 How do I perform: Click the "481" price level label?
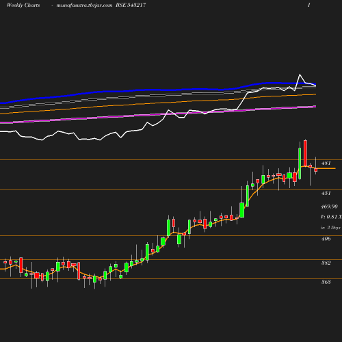click(326, 163)
